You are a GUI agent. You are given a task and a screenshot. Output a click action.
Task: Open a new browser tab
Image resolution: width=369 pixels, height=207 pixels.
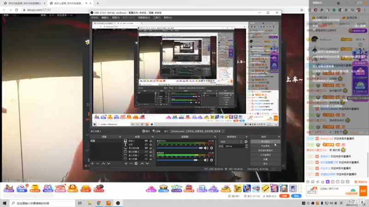[x=98, y=3]
